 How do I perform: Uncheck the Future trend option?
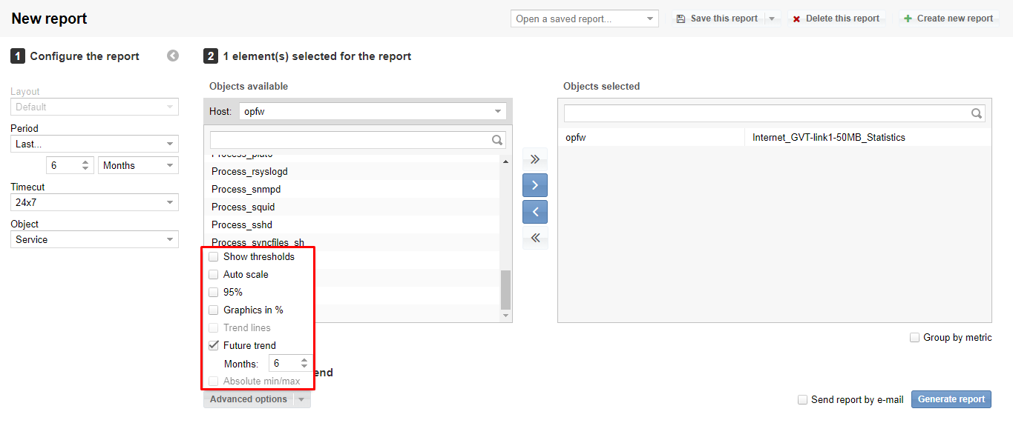click(x=214, y=346)
